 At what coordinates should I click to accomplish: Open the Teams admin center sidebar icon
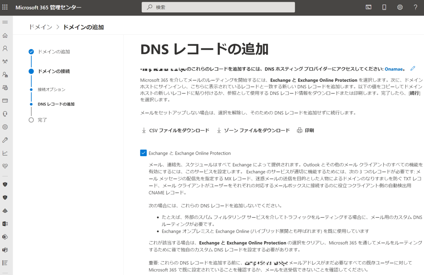5,250
